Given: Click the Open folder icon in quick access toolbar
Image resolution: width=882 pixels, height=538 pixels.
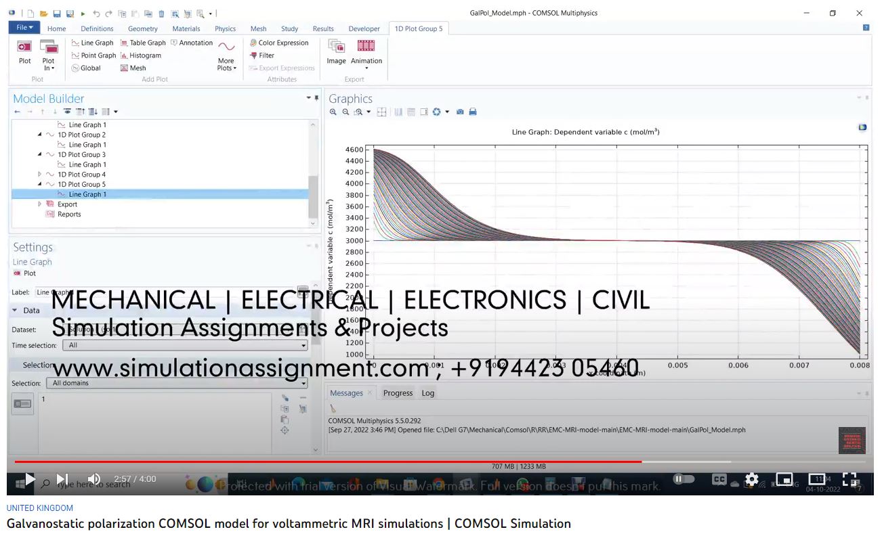Looking at the screenshot, I should coord(43,14).
